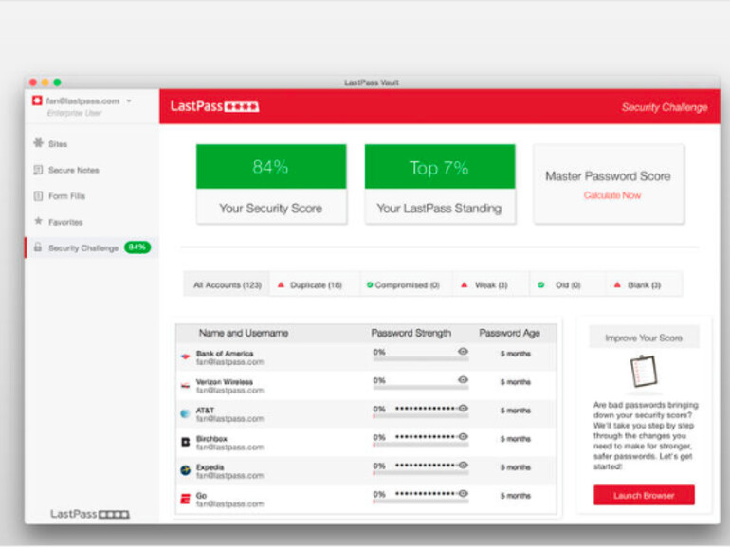Screen dimensions: 730x548
Task: Click the LastPass account logo icon
Action: (x=37, y=100)
